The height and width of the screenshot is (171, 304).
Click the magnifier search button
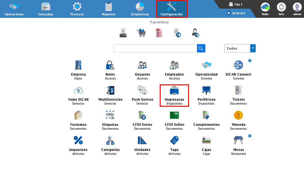click(x=201, y=48)
